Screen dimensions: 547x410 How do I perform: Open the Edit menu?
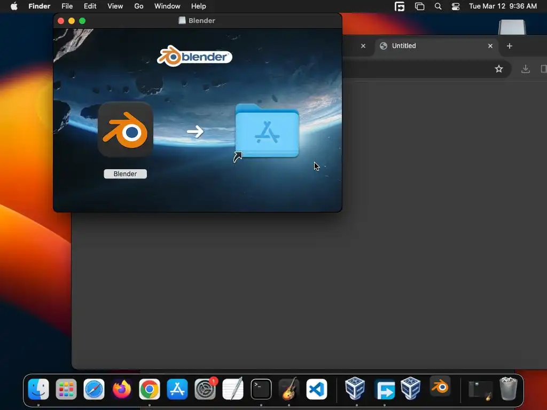point(90,6)
